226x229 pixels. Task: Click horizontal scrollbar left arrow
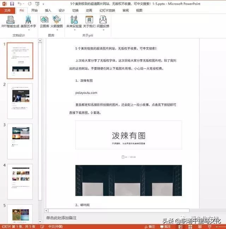(x=46, y=211)
